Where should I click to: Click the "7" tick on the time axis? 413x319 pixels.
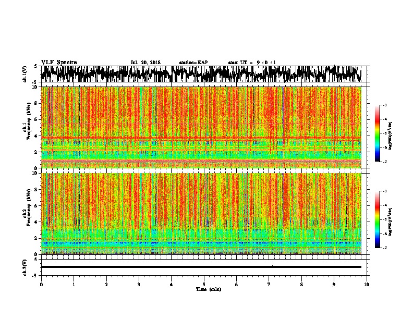coord(269,285)
